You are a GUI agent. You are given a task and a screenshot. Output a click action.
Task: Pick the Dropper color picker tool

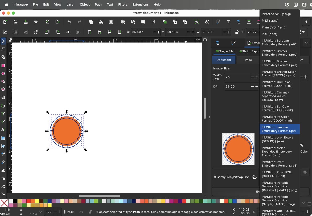click(x=3, y=154)
